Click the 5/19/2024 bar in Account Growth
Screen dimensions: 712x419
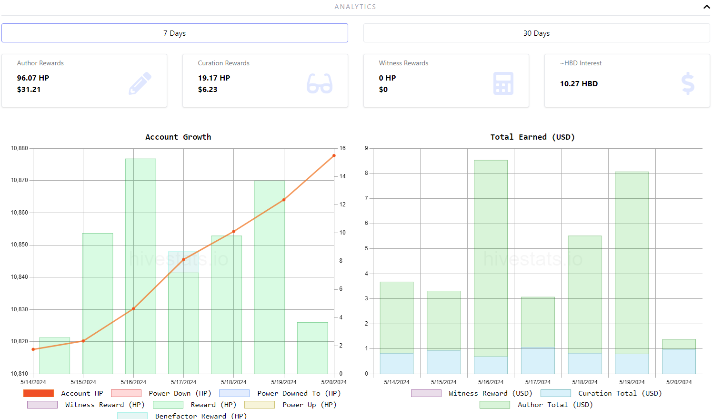click(269, 277)
